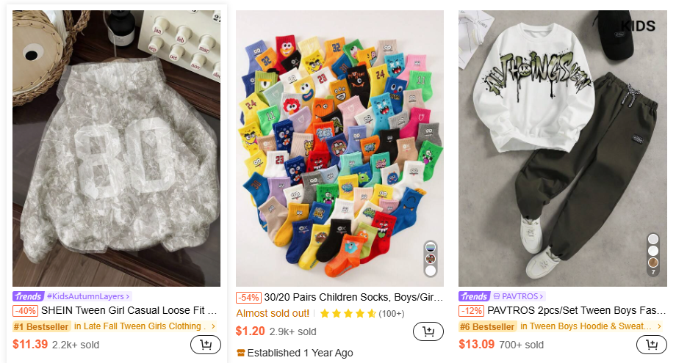Select the white bottom swatch on socks image
The image size is (676, 363).
431,271
